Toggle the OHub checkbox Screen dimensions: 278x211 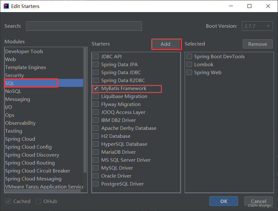38,201
